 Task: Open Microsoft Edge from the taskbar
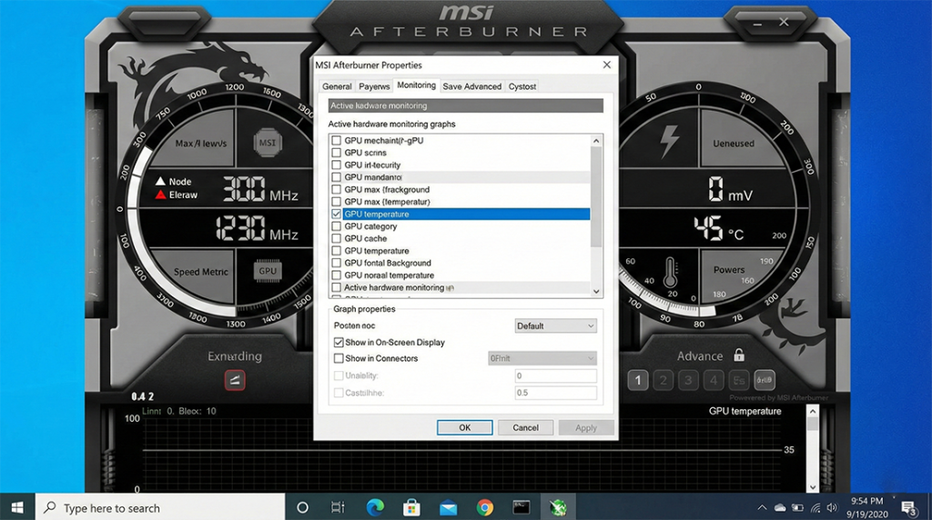pyautogui.click(x=375, y=507)
